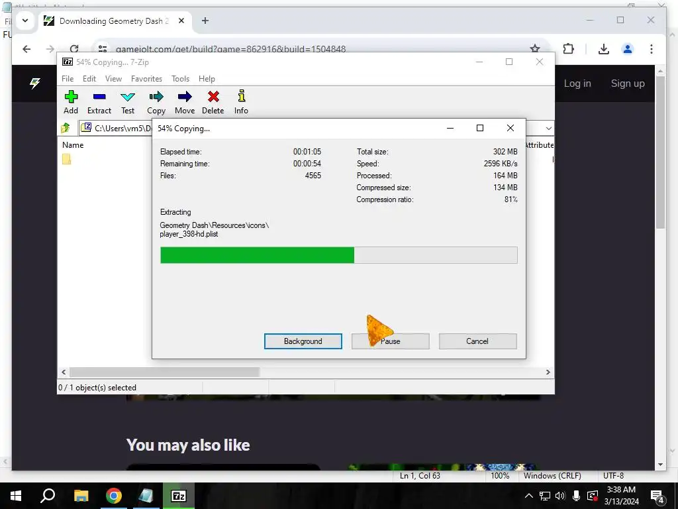Click 'Windows (CRLF)' in Notepad status bar

(x=552, y=476)
